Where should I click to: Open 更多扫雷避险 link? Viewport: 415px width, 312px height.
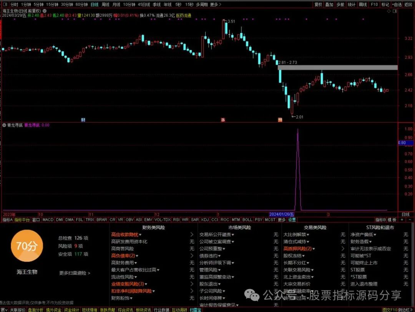click(x=75, y=273)
